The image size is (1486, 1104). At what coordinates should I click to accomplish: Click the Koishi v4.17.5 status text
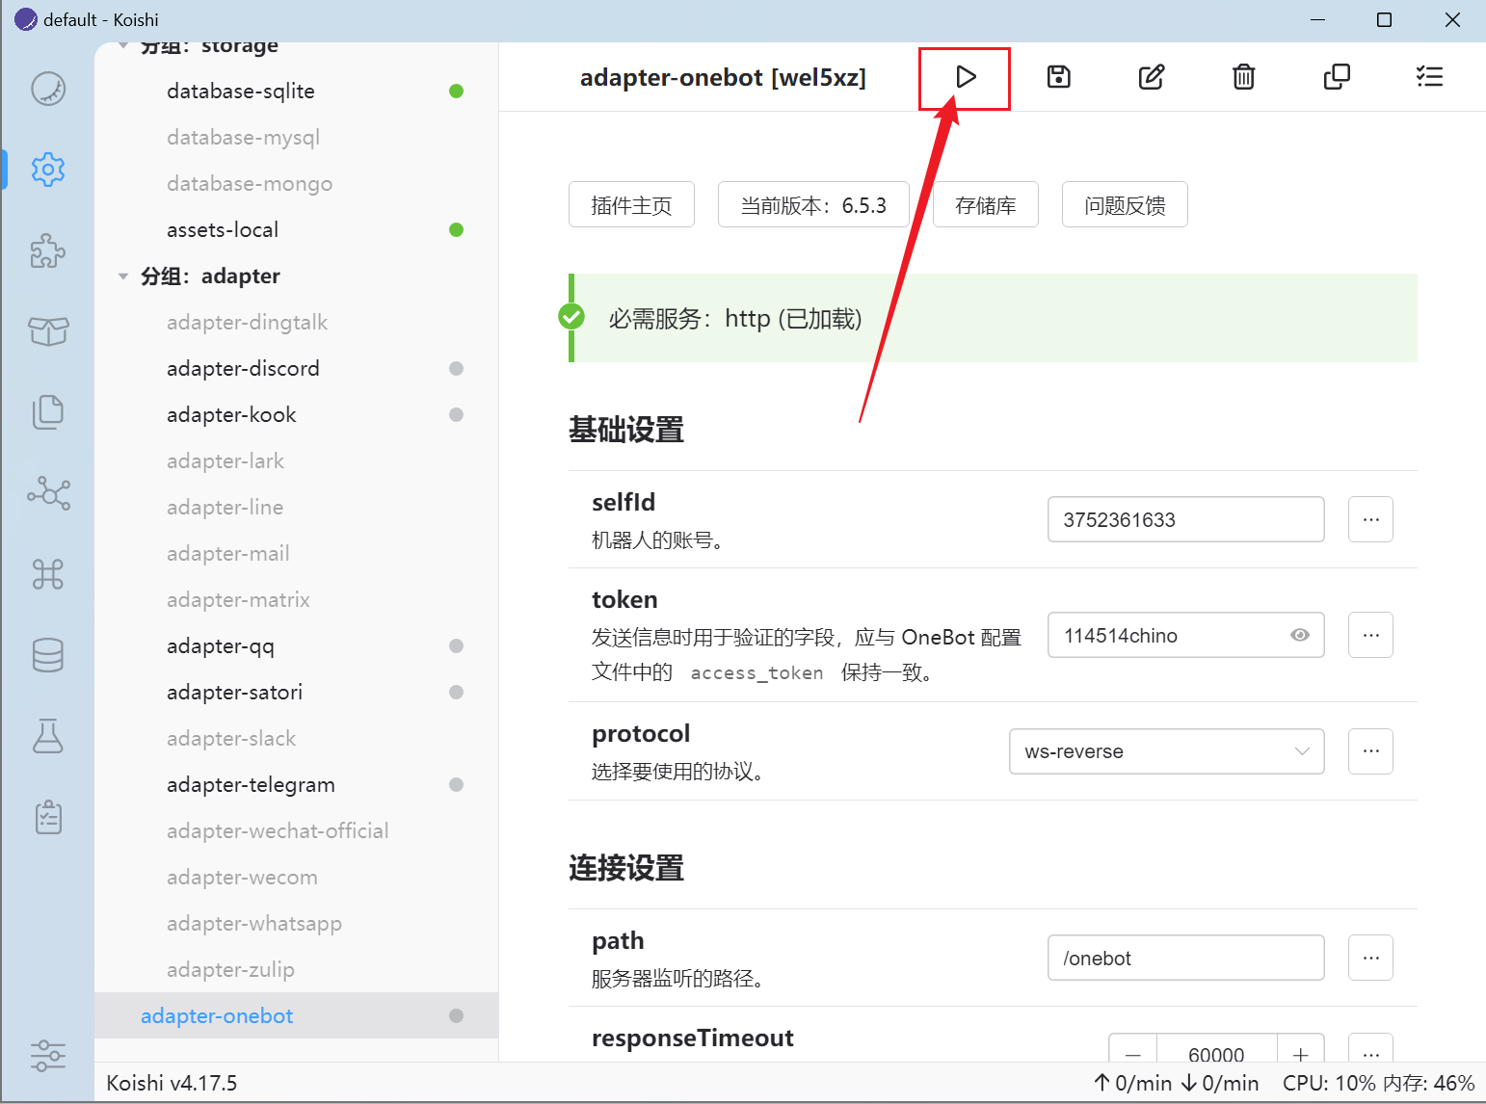(172, 1083)
